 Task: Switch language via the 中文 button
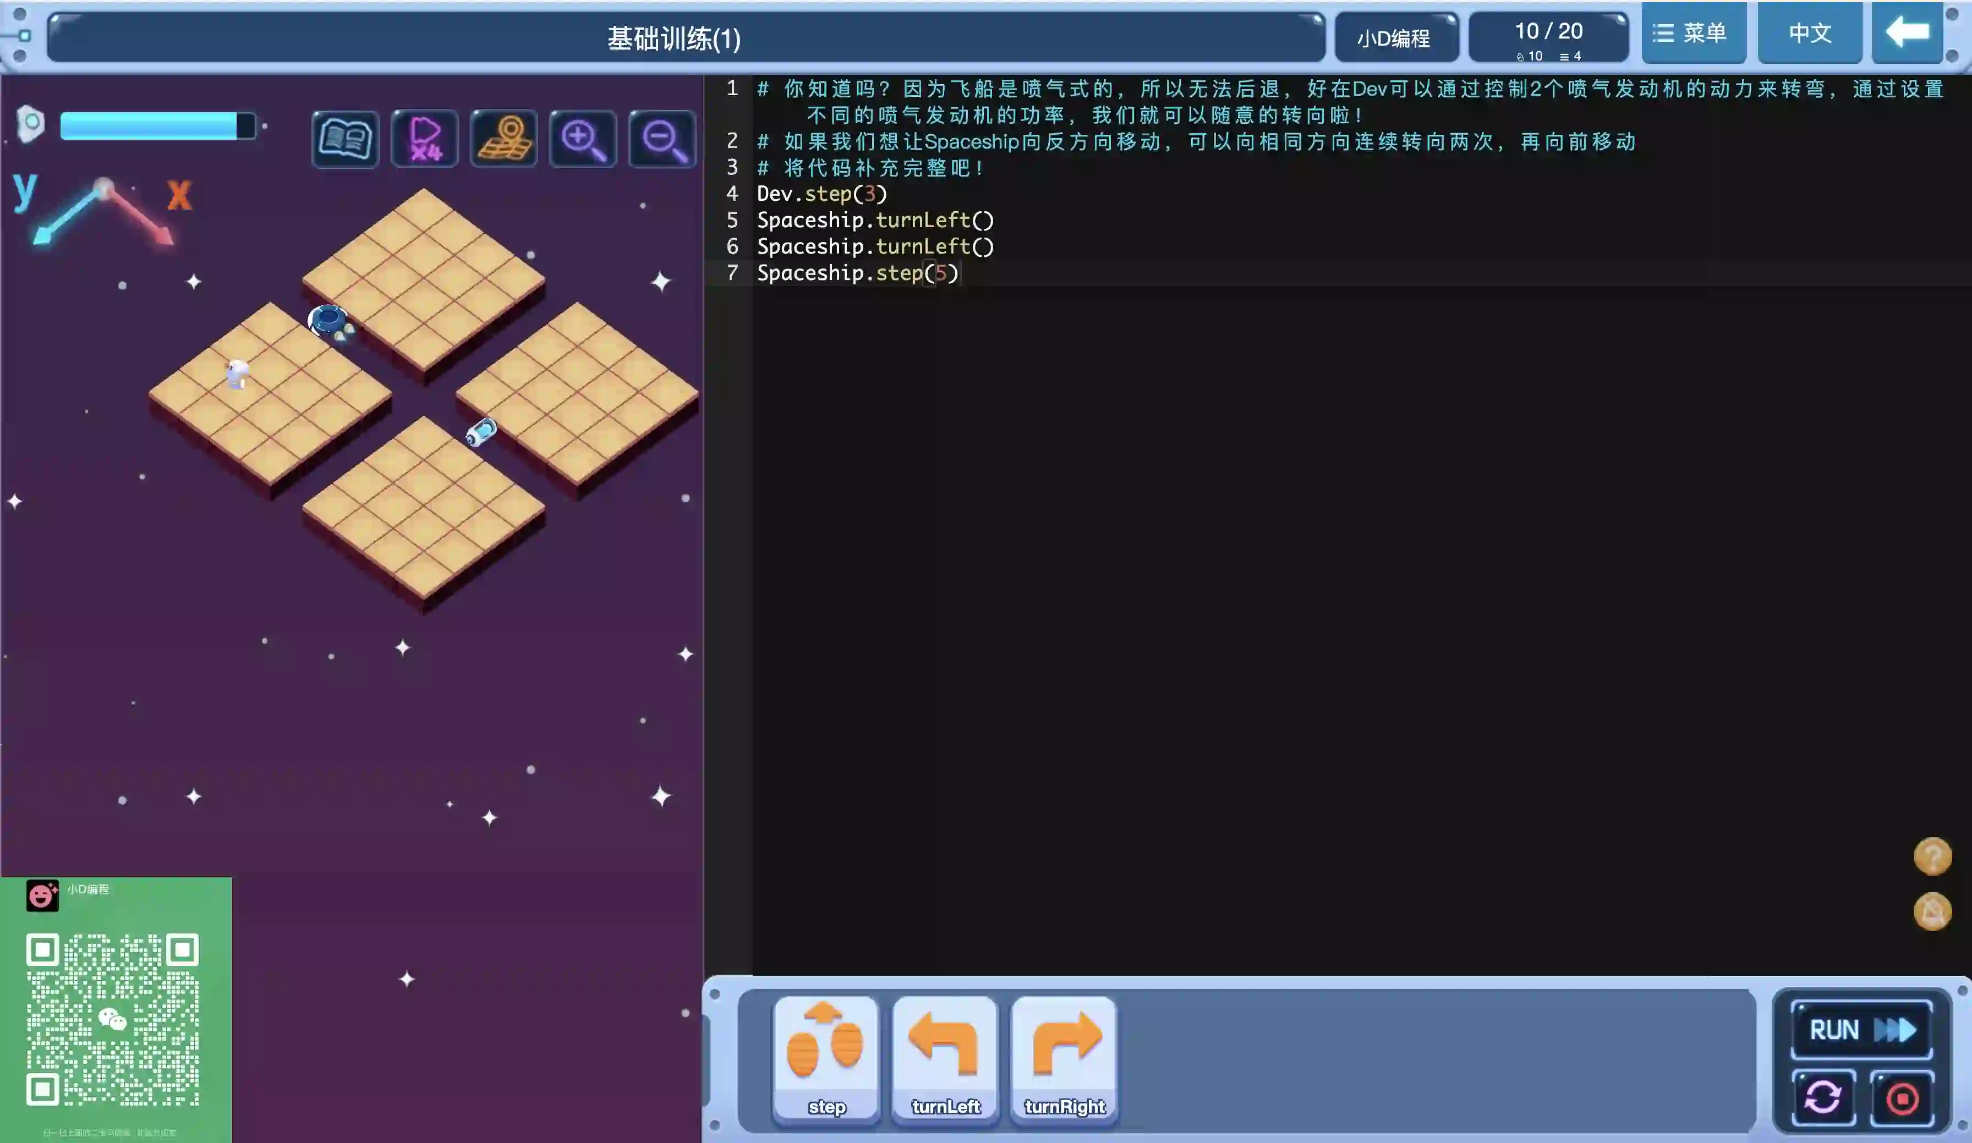click(x=1809, y=33)
